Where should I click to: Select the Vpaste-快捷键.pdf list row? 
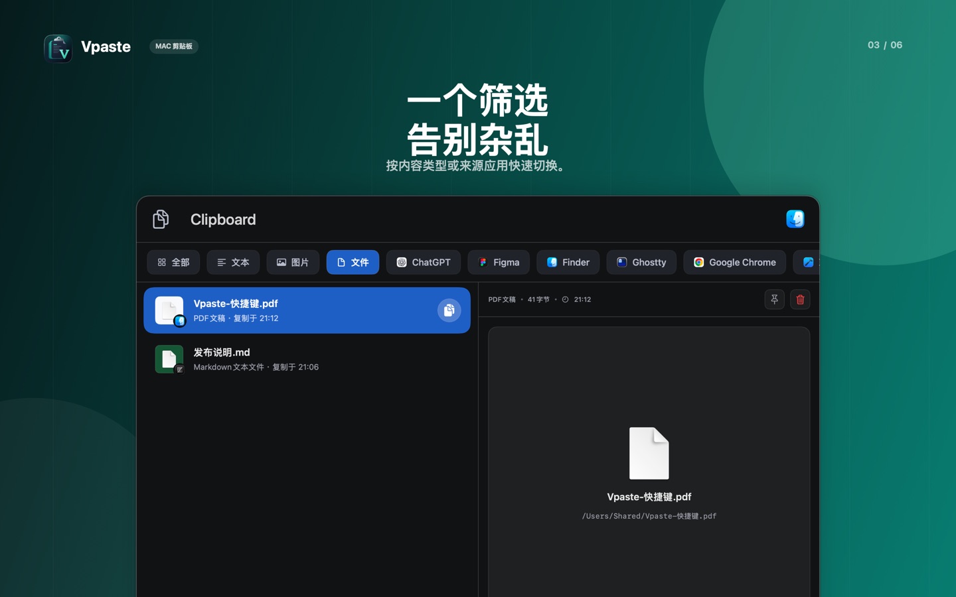click(307, 310)
